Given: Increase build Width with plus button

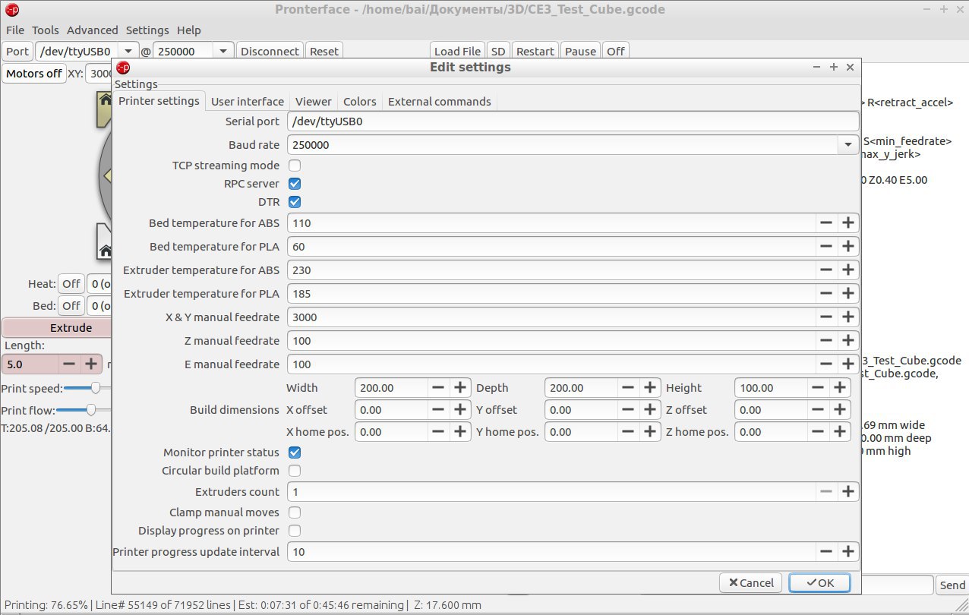Looking at the screenshot, I should (460, 388).
